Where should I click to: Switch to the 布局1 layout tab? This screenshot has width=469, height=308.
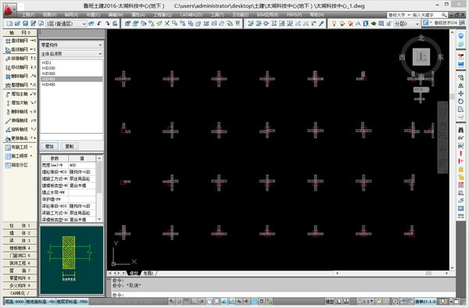(x=148, y=273)
